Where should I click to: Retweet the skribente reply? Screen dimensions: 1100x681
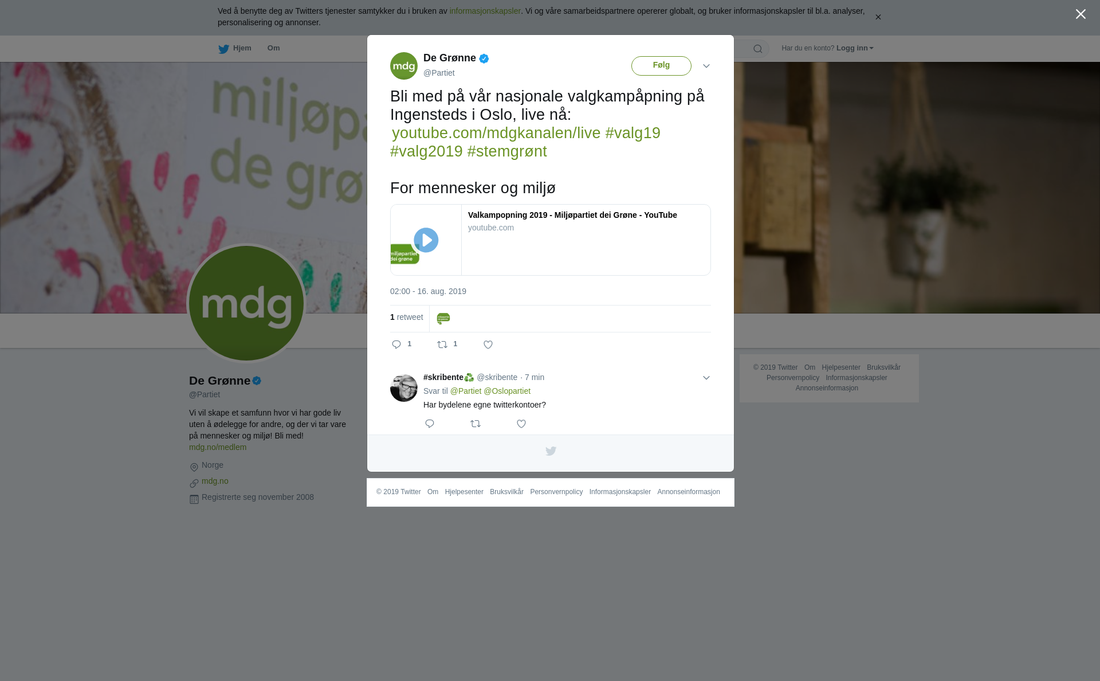pos(476,424)
